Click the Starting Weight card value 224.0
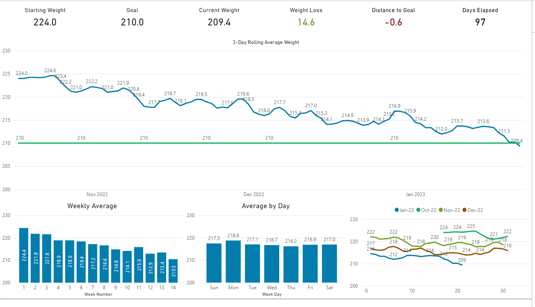535x307 pixels. click(x=45, y=22)
